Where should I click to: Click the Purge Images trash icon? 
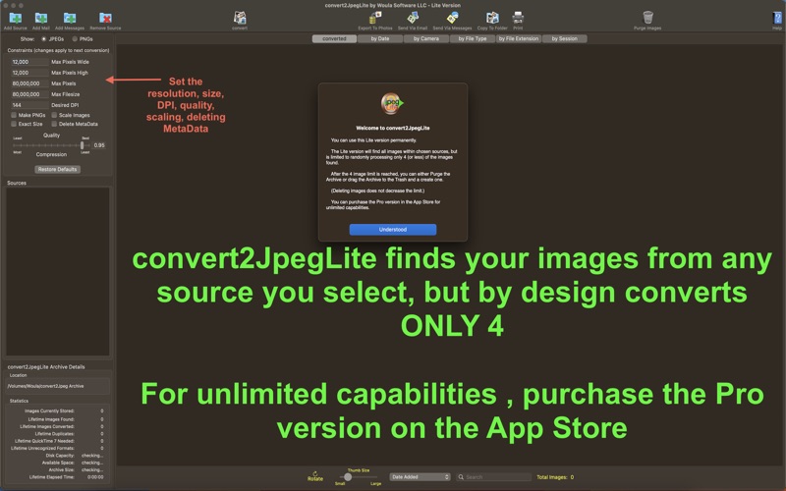click(647, 18)
